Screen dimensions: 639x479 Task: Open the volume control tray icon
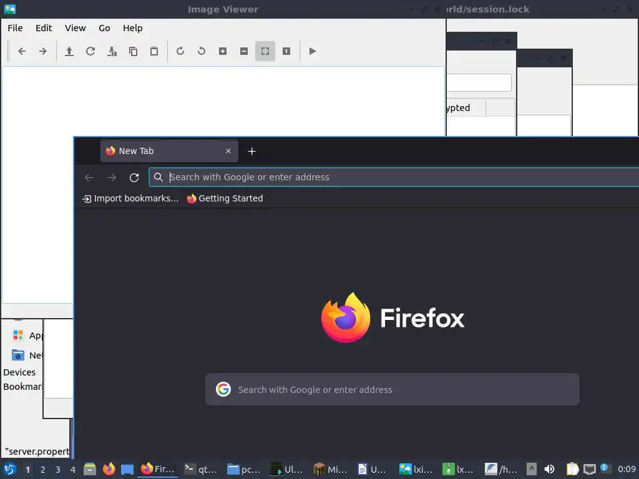tap(549, 469)
